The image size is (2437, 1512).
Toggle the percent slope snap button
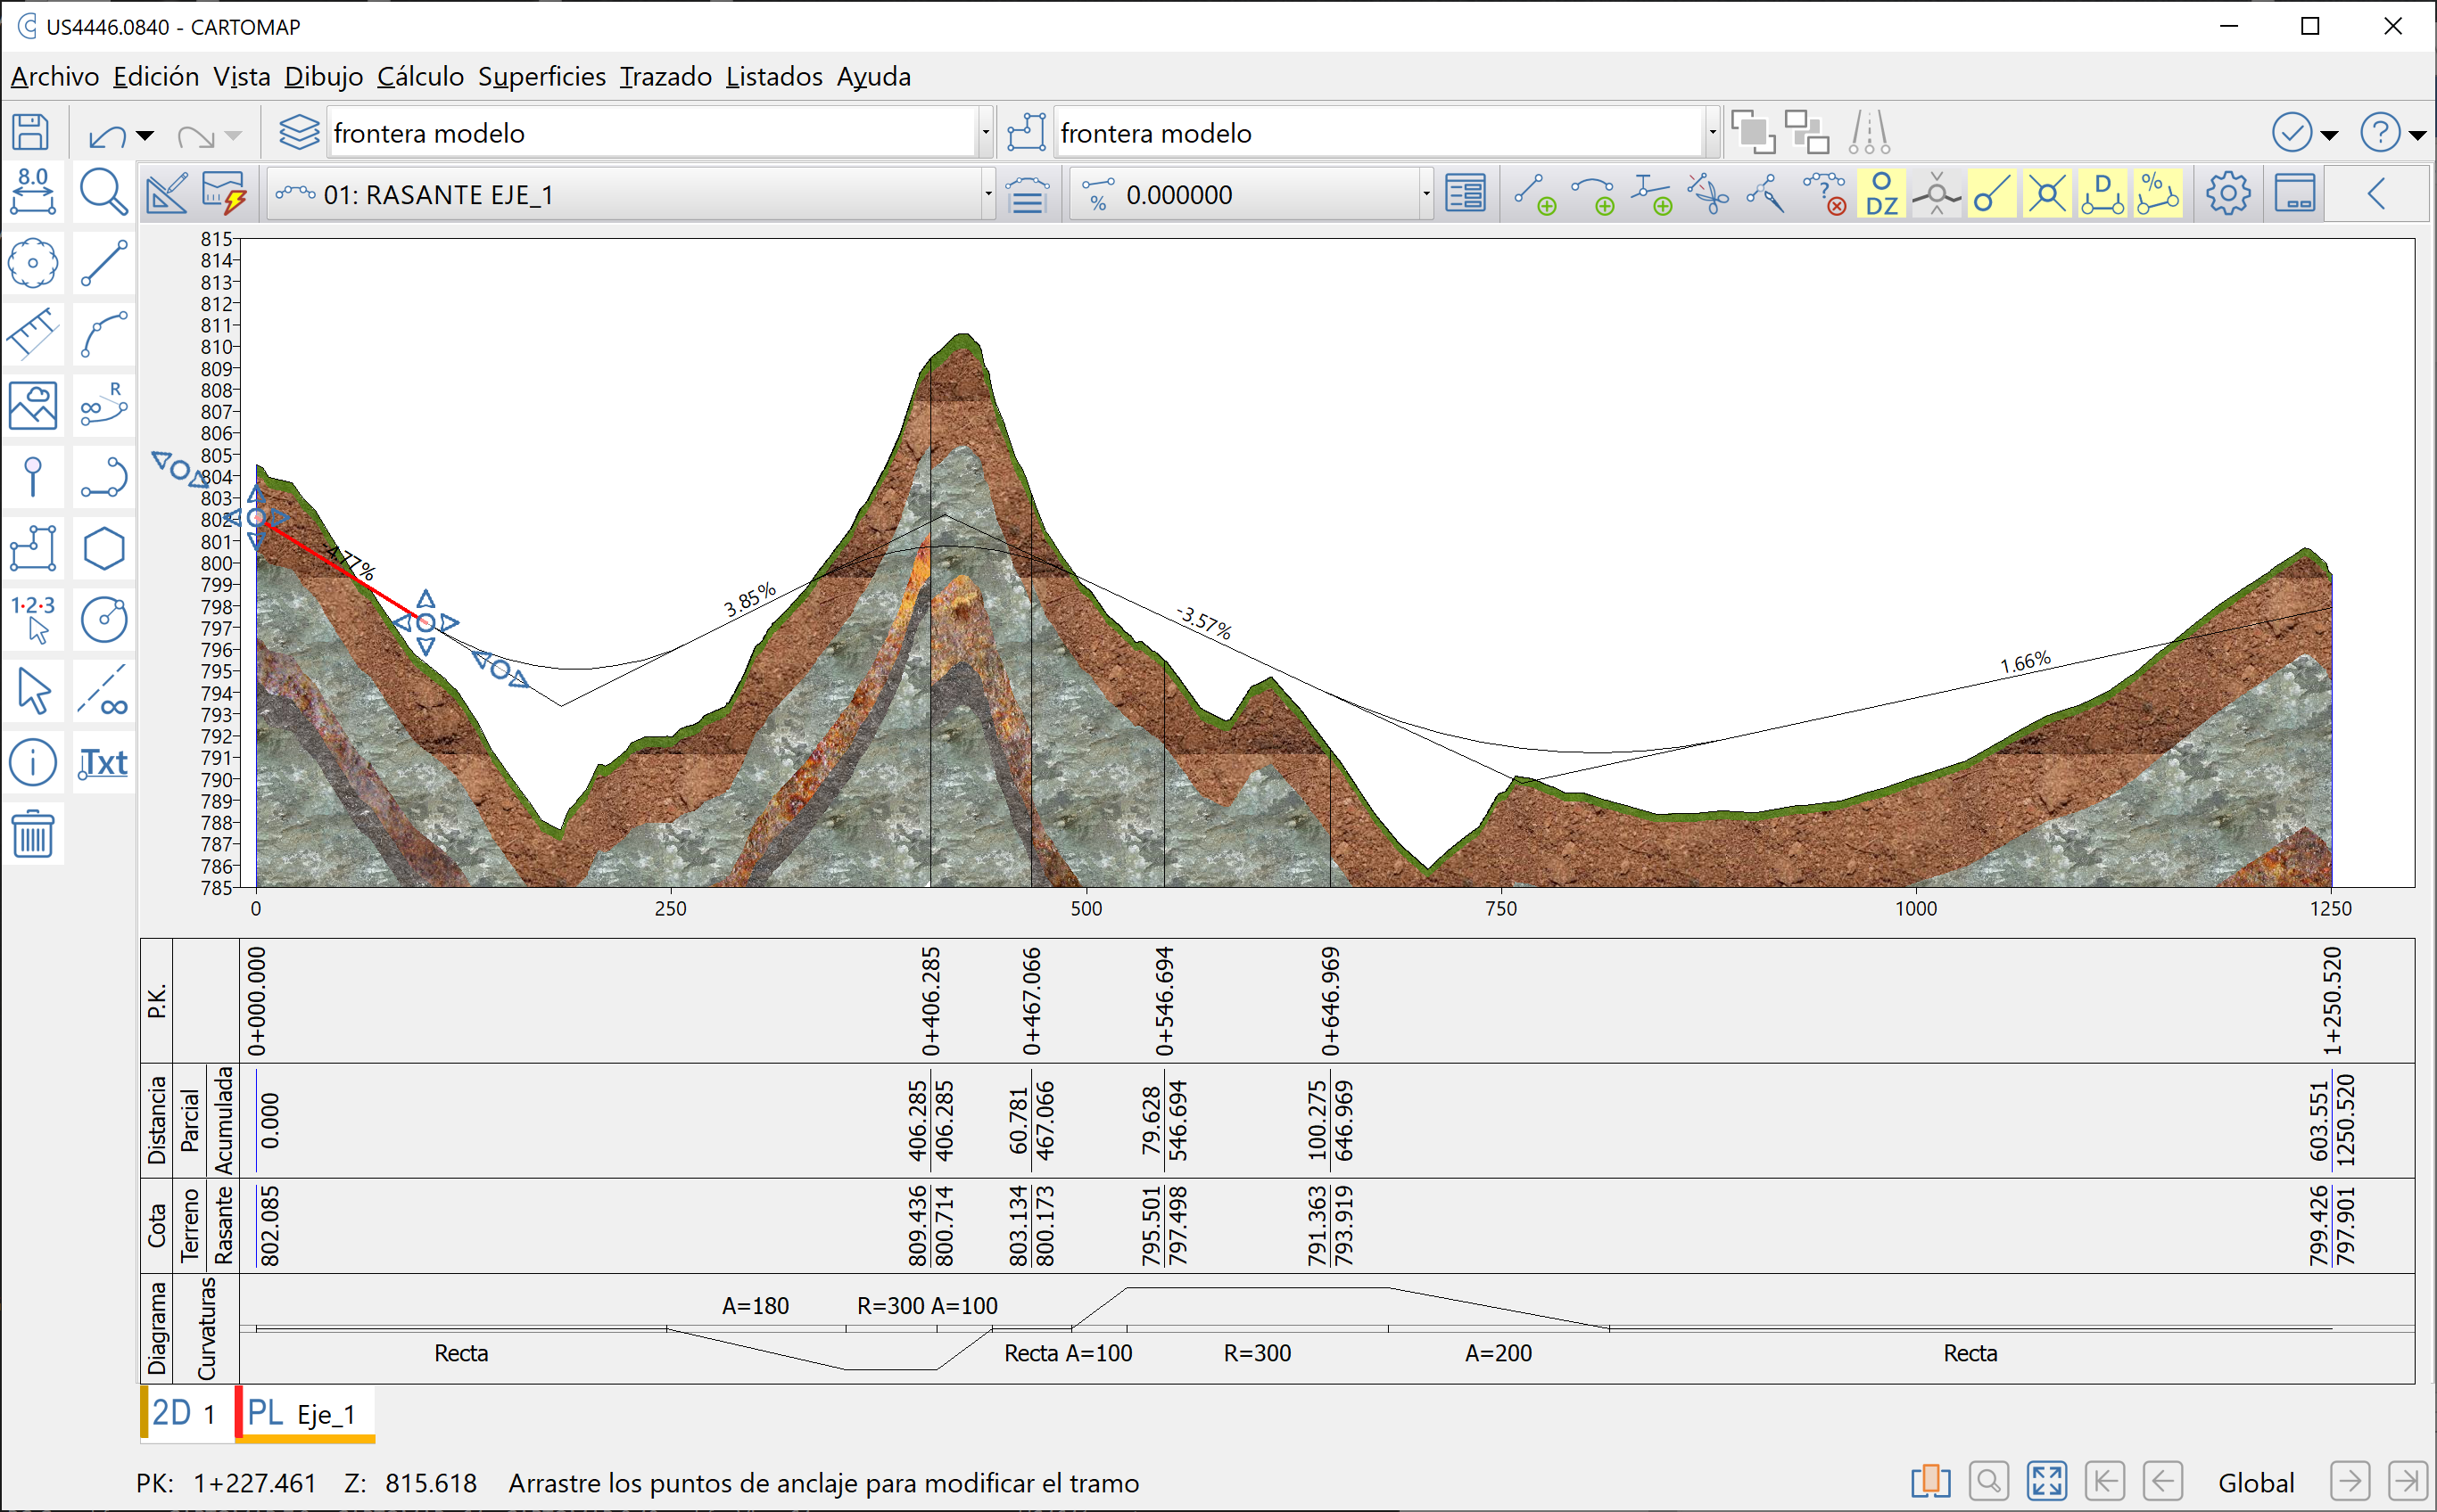tap(2158, 193)
